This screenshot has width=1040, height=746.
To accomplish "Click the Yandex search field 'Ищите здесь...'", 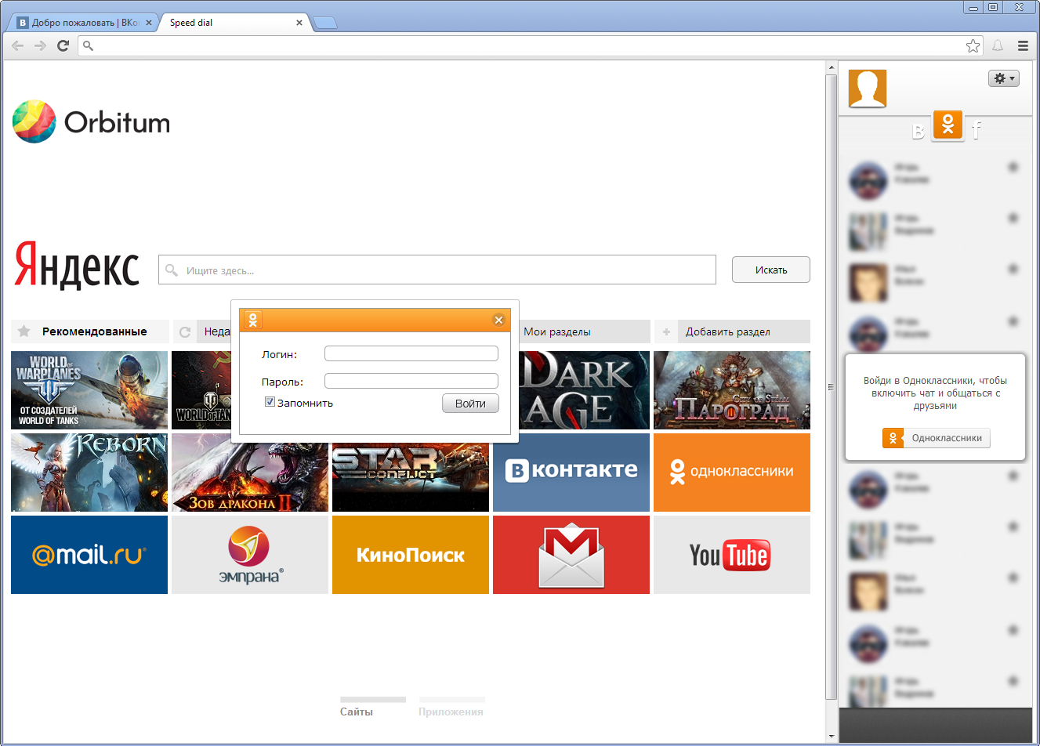I will [437, 270].
